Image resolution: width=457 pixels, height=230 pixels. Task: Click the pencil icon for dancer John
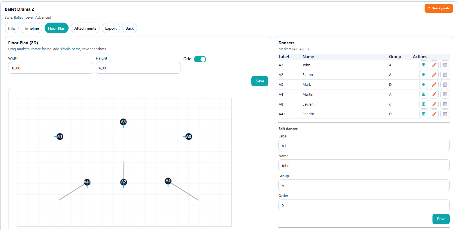point(434,65)
